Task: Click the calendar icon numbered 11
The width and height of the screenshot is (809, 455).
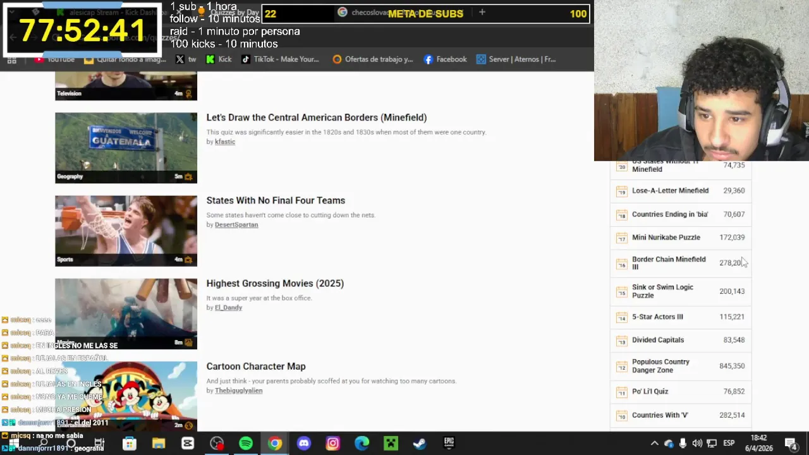Action: [x=621, y=391]
